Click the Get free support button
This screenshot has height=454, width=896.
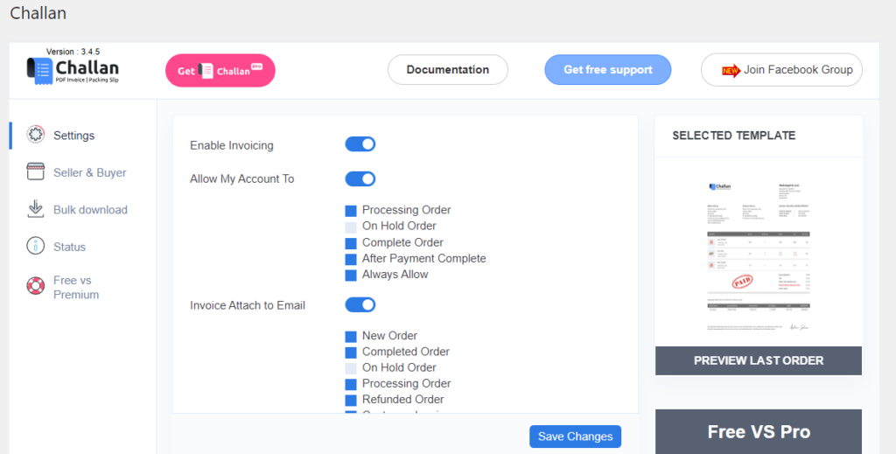point(607,70)
